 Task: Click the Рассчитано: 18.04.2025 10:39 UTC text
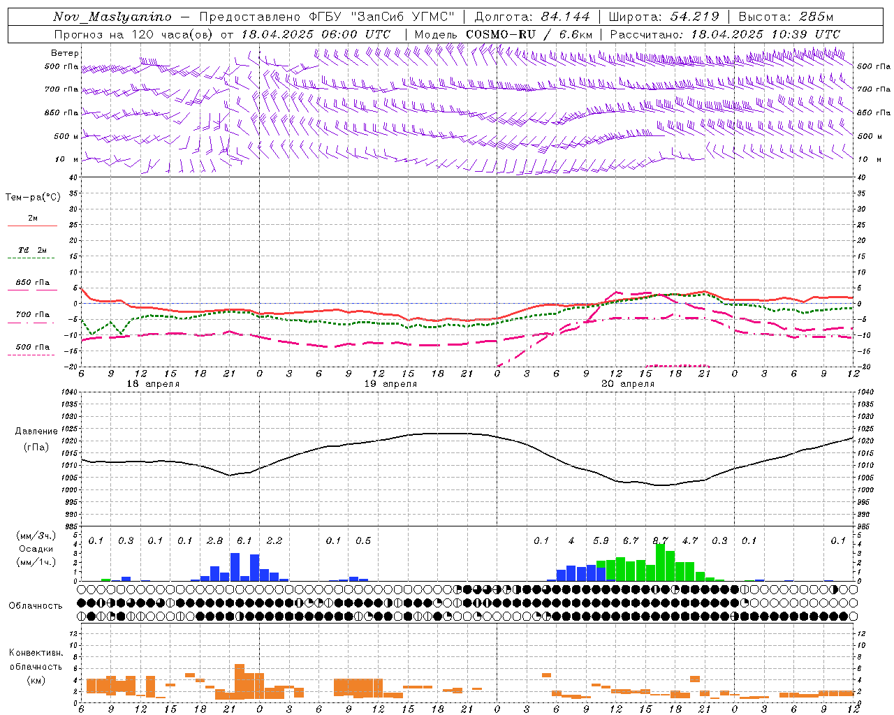(x=725, y=34)
